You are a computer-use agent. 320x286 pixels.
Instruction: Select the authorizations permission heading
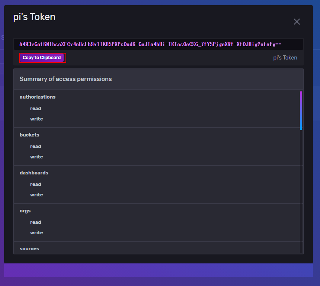point(38,97)
